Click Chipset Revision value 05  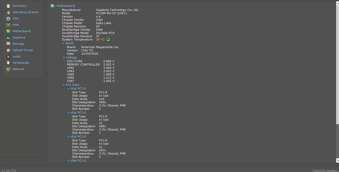tap(98, 26)
